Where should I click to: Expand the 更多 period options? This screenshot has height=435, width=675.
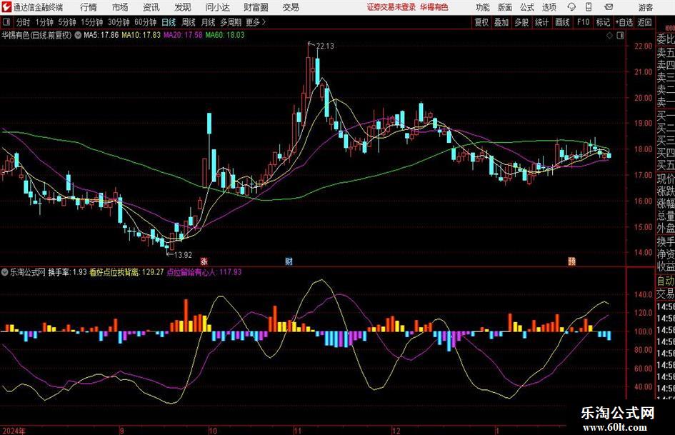tap(256, 22)
